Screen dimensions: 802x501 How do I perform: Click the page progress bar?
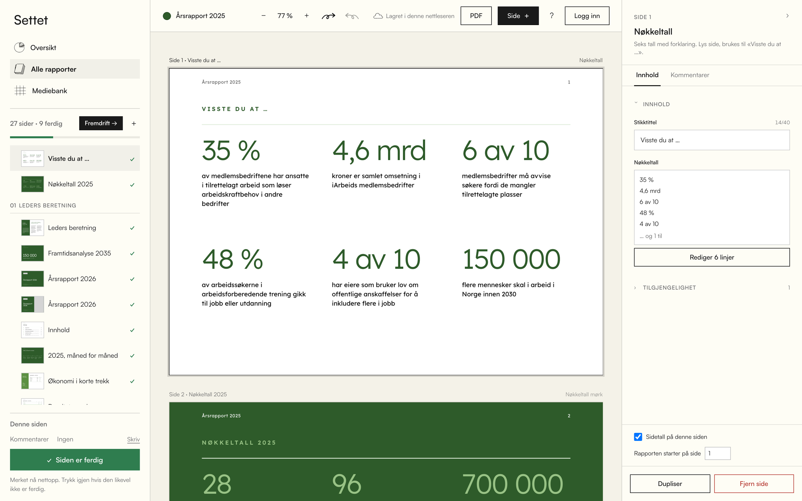75,137
